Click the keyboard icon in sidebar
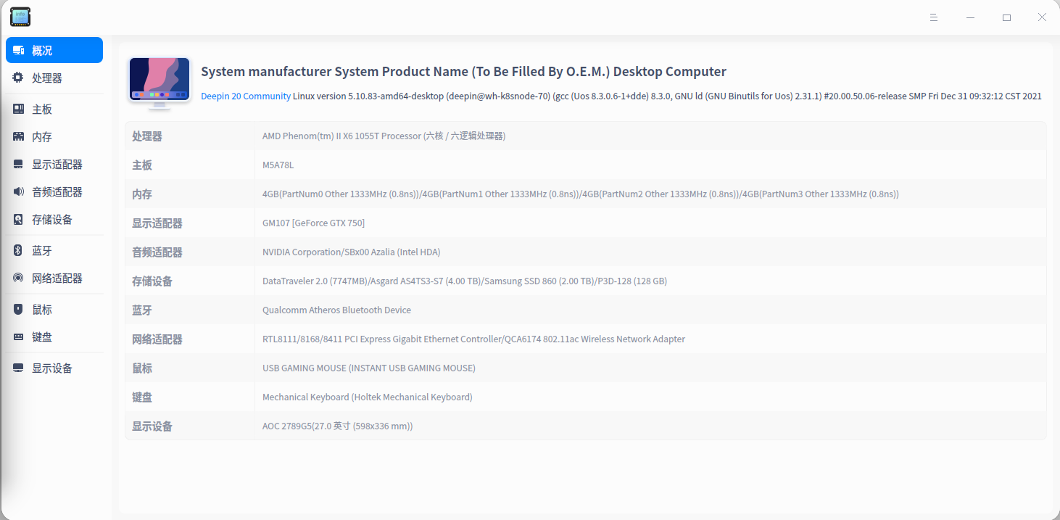 point(18,337)
